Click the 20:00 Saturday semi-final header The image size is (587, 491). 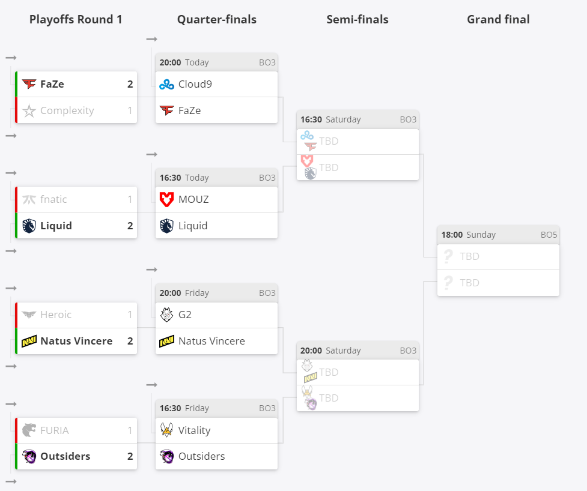click(357, 351)
